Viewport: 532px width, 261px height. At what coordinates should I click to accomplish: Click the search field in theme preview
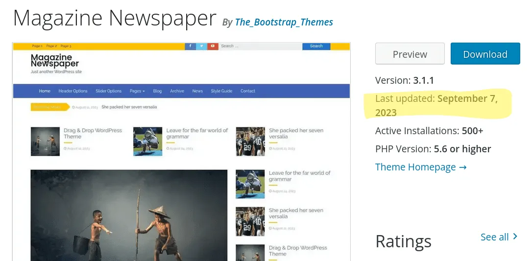click(x=260, y=46)
